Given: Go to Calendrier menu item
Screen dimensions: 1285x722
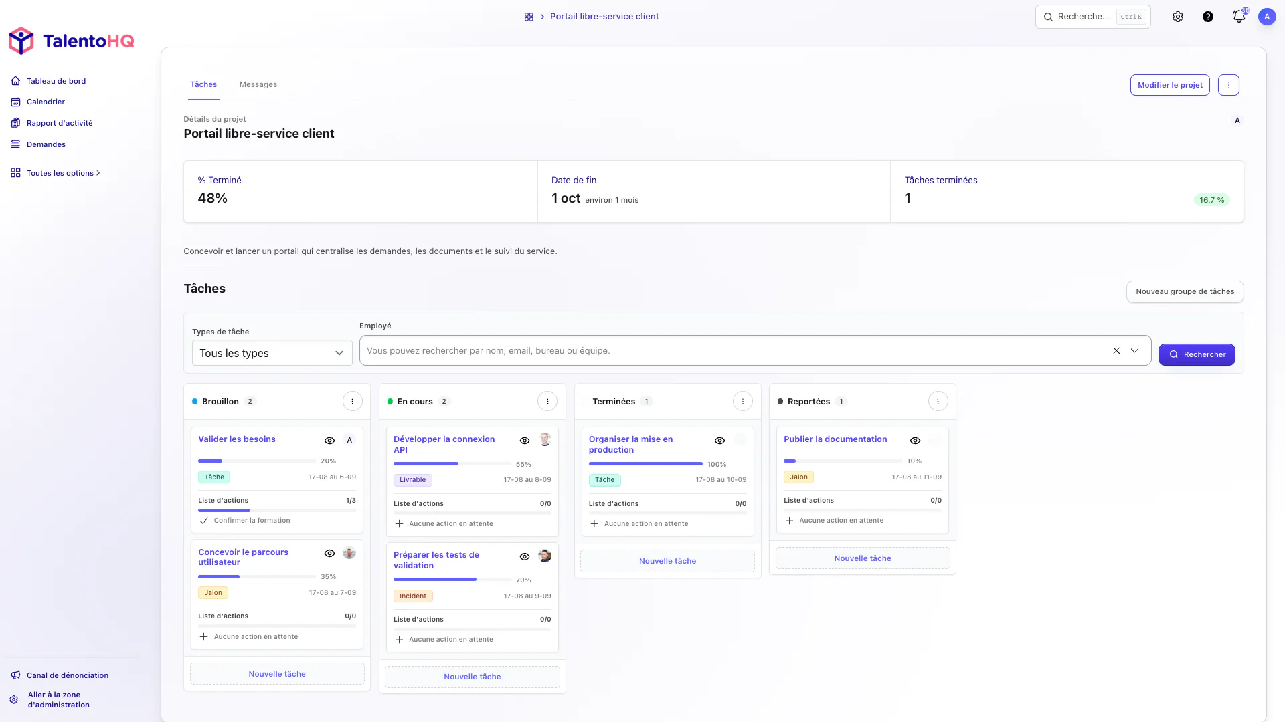Looking at the screenshot, I should coord(46,102).
